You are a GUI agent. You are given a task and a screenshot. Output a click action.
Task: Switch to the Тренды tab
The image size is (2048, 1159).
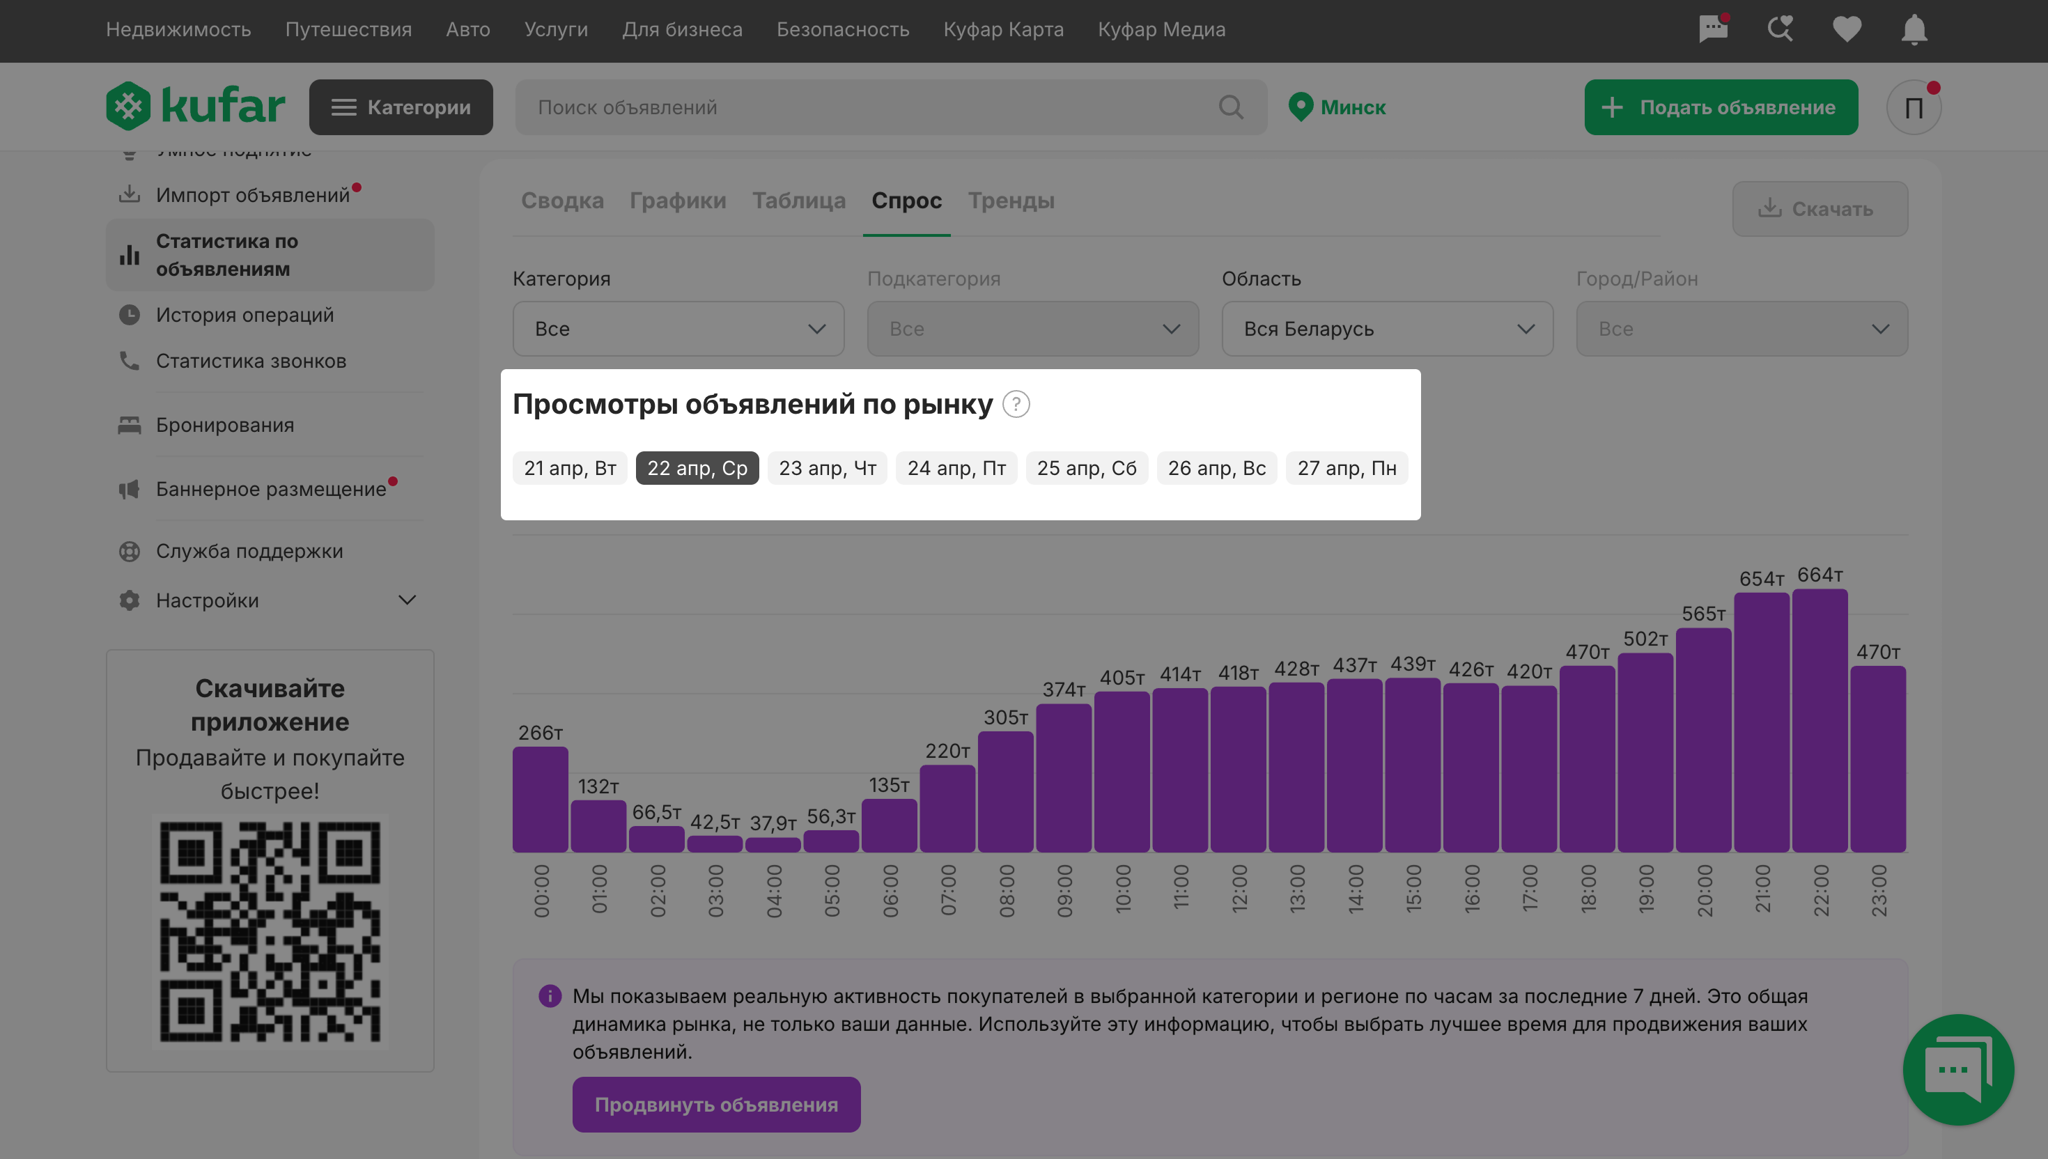point(1011,201)
